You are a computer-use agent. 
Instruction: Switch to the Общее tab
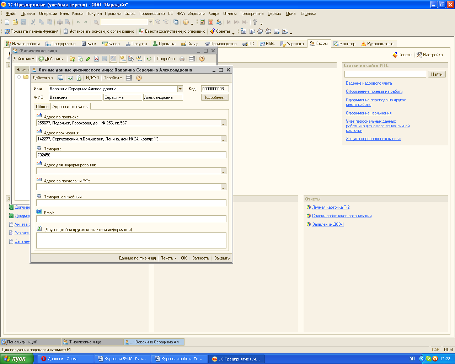point(42,107)
